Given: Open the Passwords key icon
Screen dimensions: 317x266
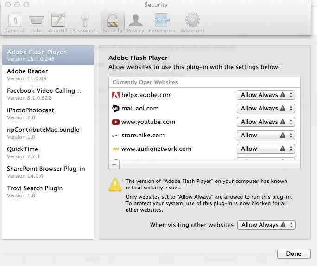Looking at the screenshot, I should point(85,20).
